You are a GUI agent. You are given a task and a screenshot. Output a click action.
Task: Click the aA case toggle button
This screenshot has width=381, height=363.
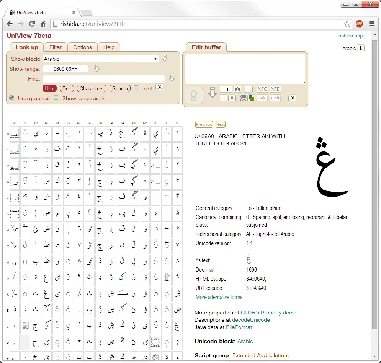262,98
